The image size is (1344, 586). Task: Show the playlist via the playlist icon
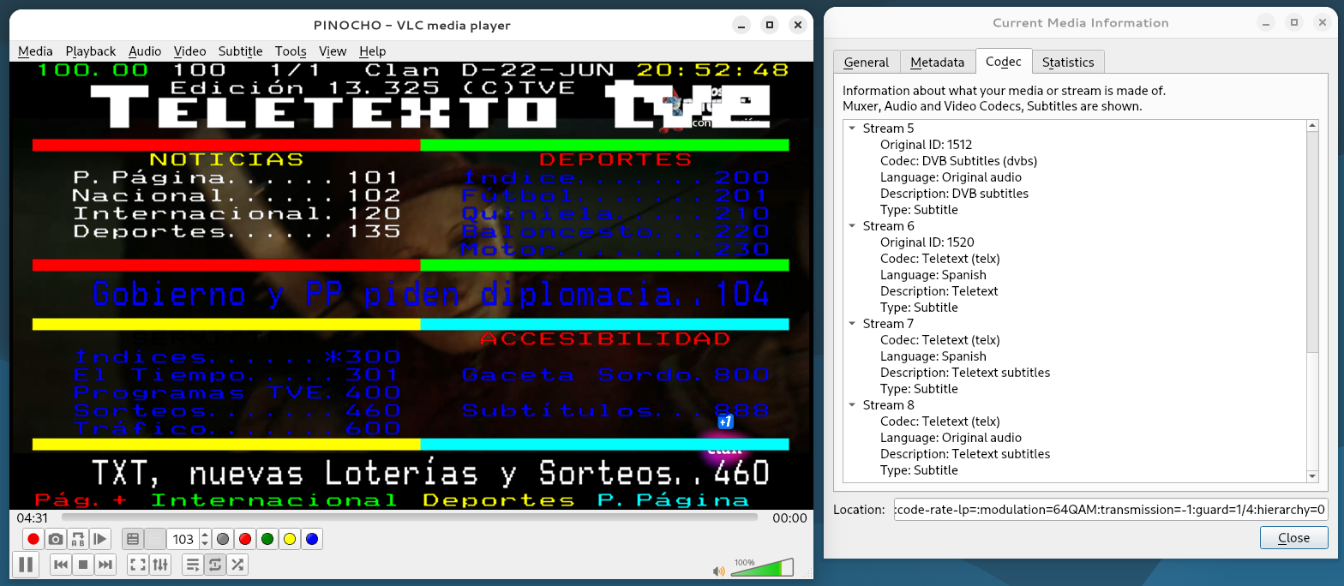pyautogui.click(x=193, y=564)
